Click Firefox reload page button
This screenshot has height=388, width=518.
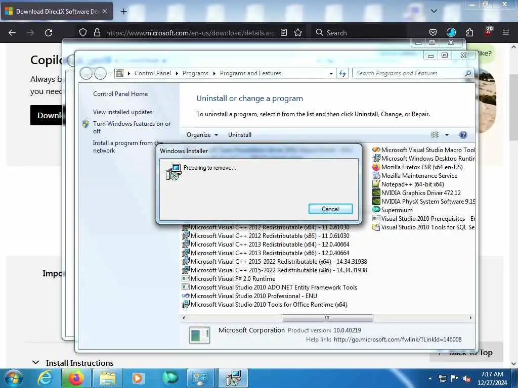tap(49, 33)
